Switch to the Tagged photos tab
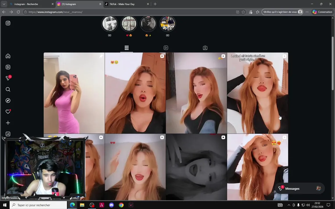Viewport: 335px width, 209px height. 205,48
